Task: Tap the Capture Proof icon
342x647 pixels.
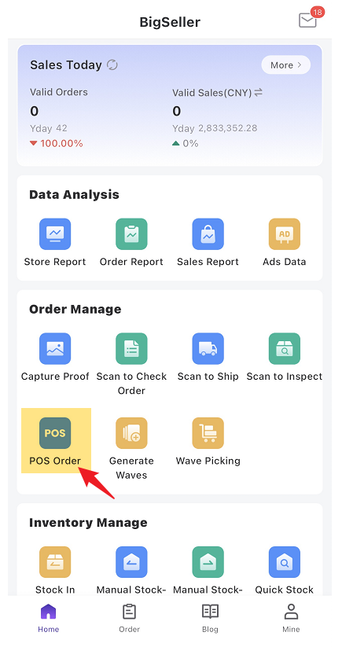Action: (x=55, y=349)
